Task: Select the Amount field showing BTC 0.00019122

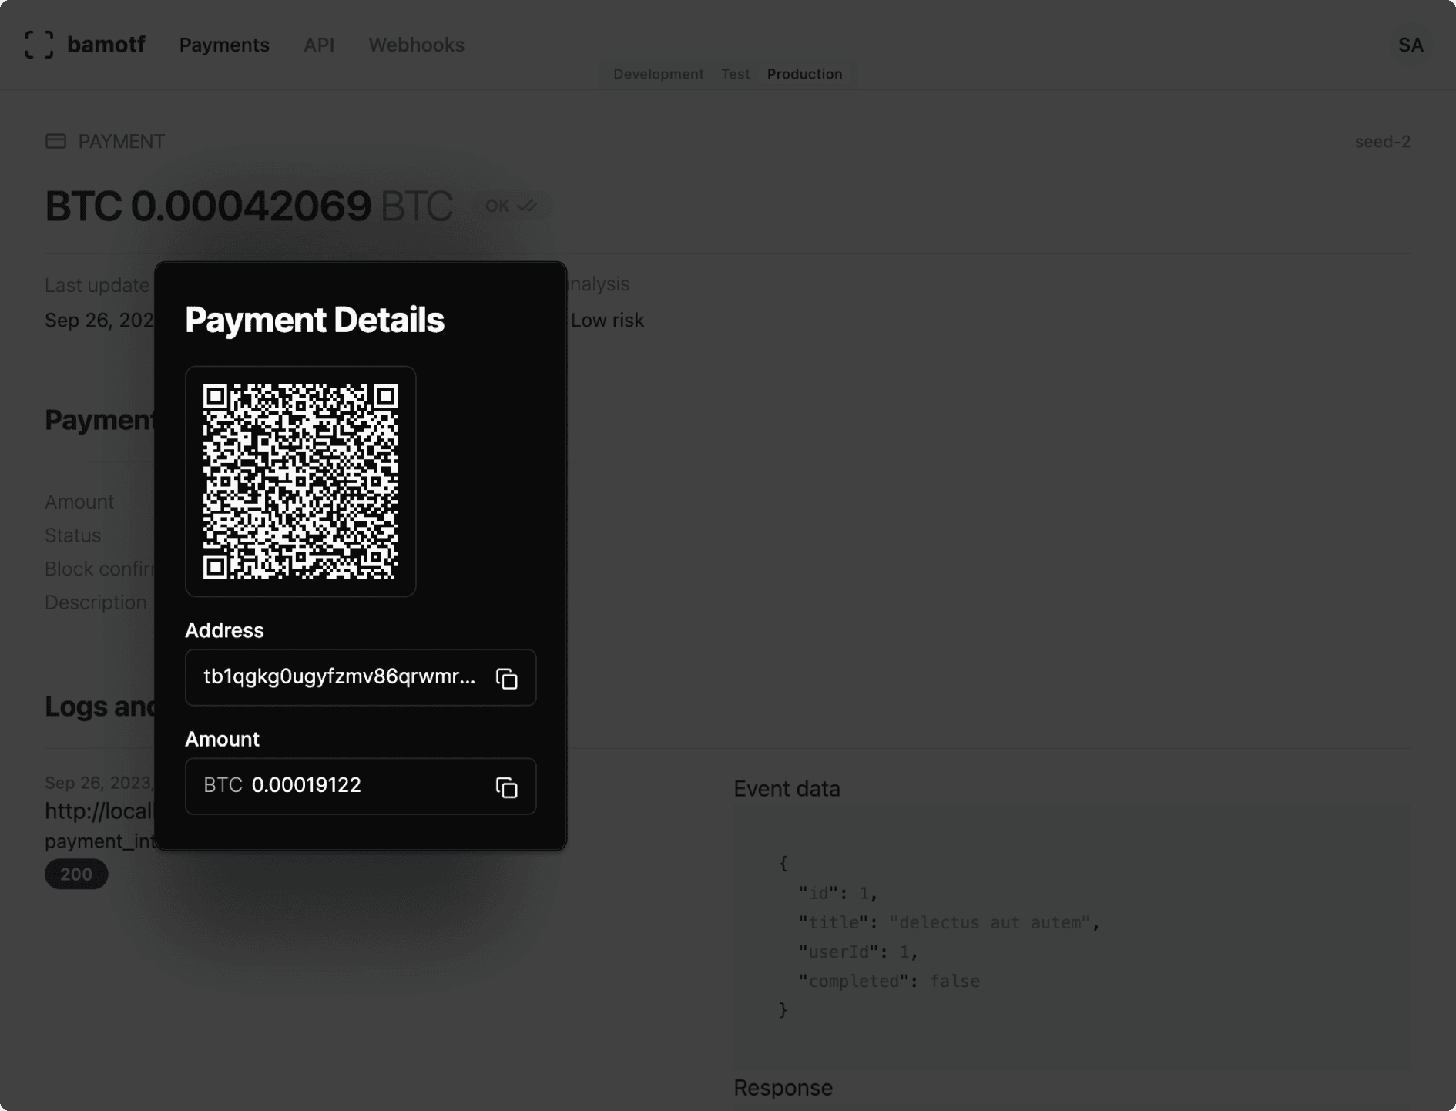Action: click(x=361, y=786)
